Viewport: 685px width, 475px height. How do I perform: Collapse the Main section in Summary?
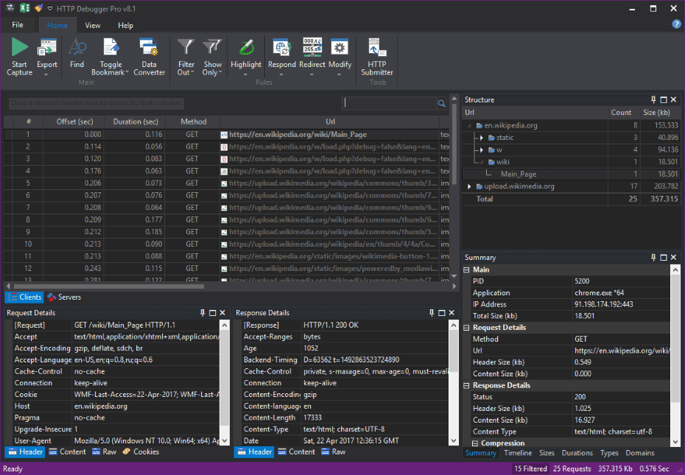(x=466, y=270)
